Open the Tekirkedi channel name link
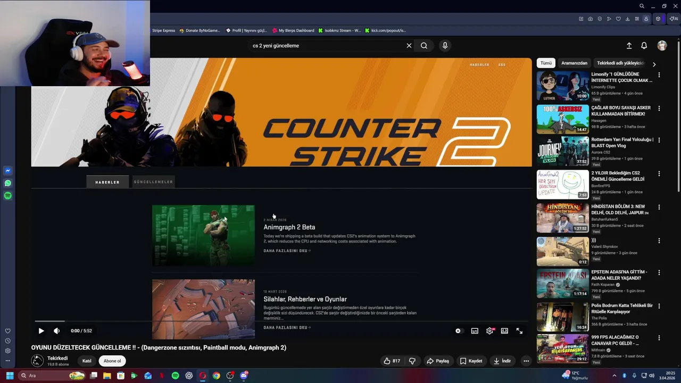The image size is (681, 383). (57, 358)
